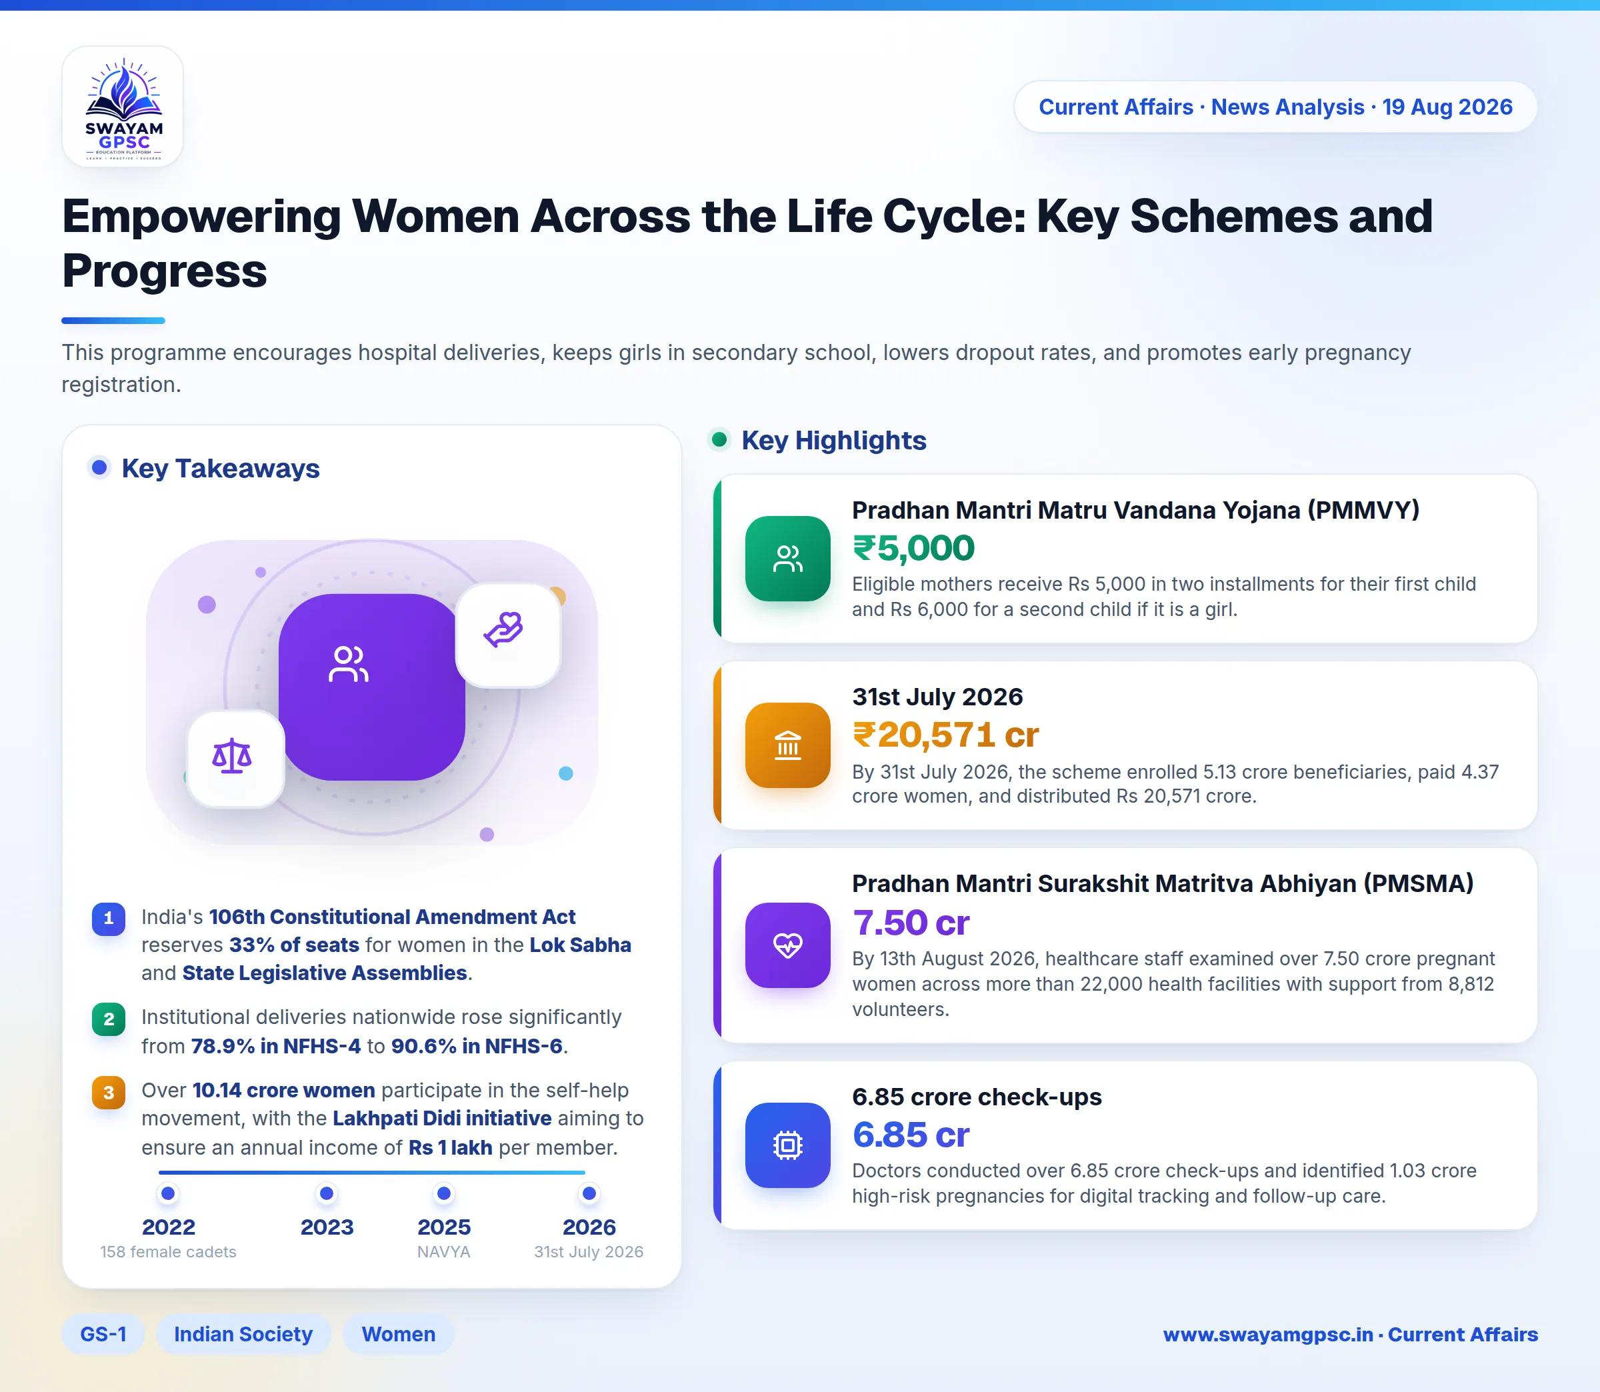The image size is (1600, 1392).
Task: Click the Key Highlights heading
Action: [x=834, y=441]
